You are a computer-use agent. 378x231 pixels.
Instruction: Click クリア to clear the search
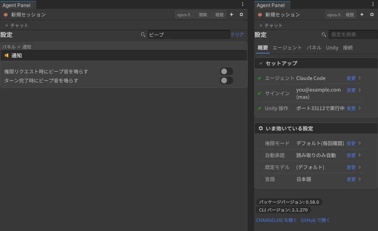[x=237, y=35]
